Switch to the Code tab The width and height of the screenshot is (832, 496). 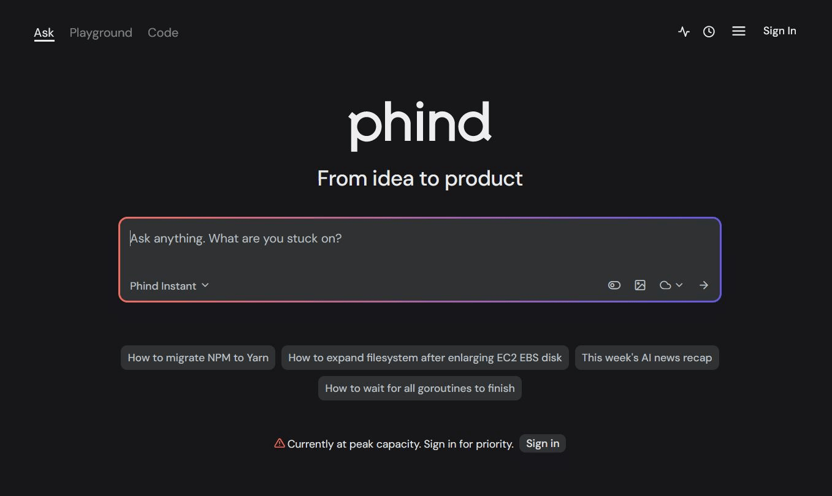click(162, 32)
